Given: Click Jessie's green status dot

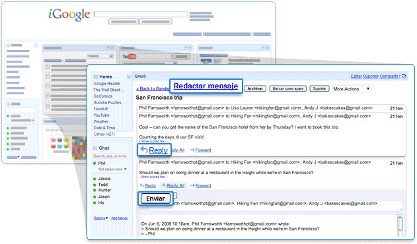Looking at the screenshot, I should coord(95,179).
